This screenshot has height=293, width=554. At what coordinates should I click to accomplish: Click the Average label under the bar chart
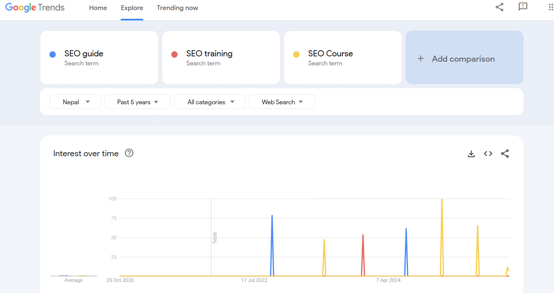74,280
